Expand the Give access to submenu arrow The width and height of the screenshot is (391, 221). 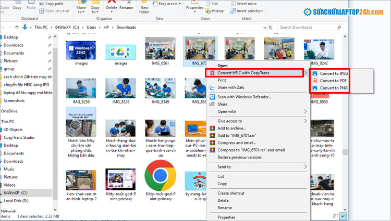click(x=305, y=121)
